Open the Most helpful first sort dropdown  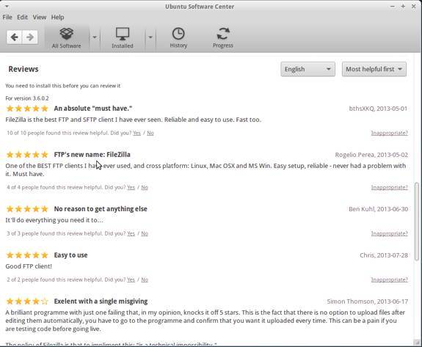coord(374,69)
